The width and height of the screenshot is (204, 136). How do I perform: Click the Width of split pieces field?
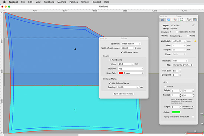coord(127,48)
